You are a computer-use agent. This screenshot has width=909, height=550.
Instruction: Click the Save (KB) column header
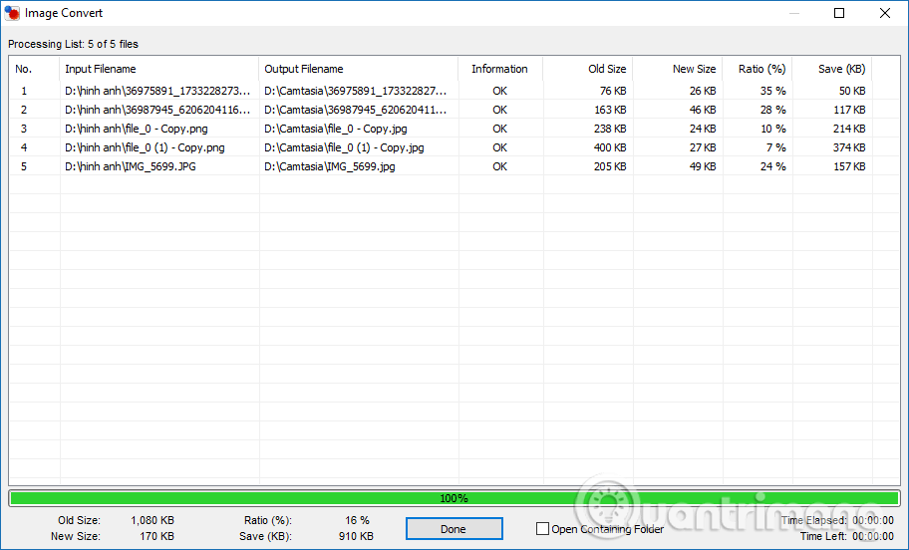841,69
